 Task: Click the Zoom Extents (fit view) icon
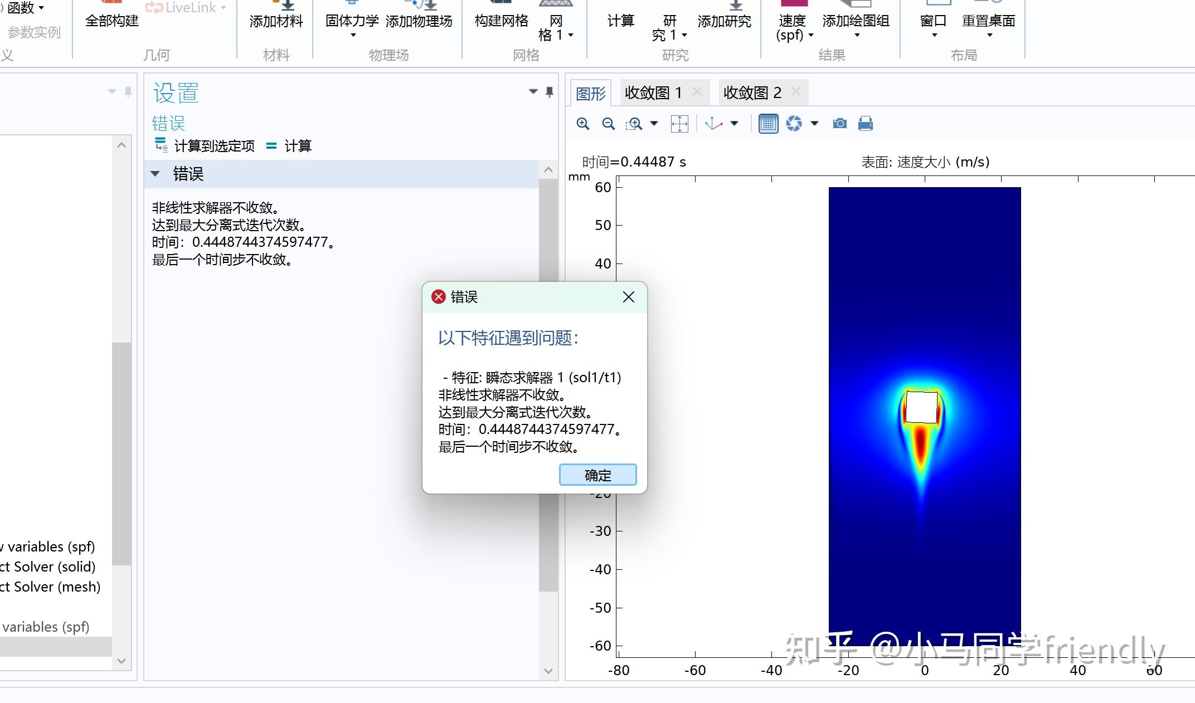click(679, 123)
